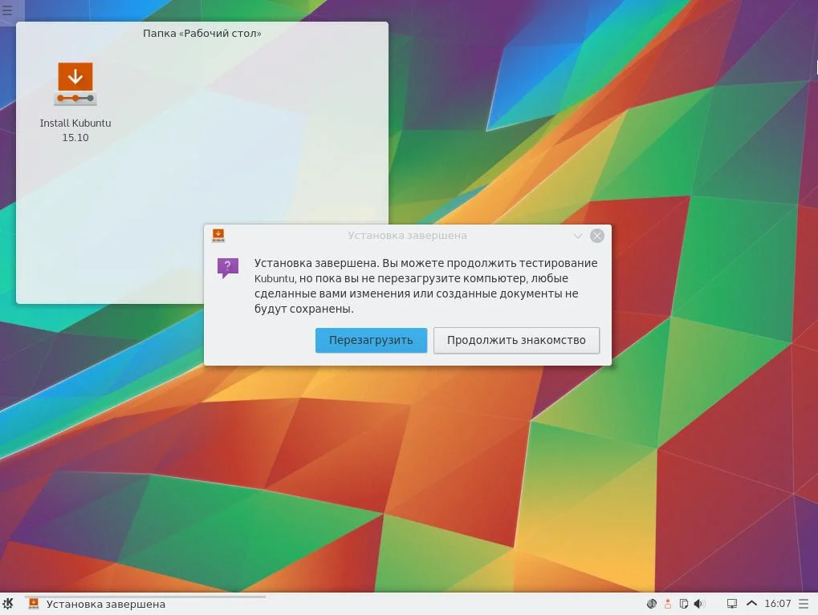Click the purple question mark icon

[x=227, y=268]
